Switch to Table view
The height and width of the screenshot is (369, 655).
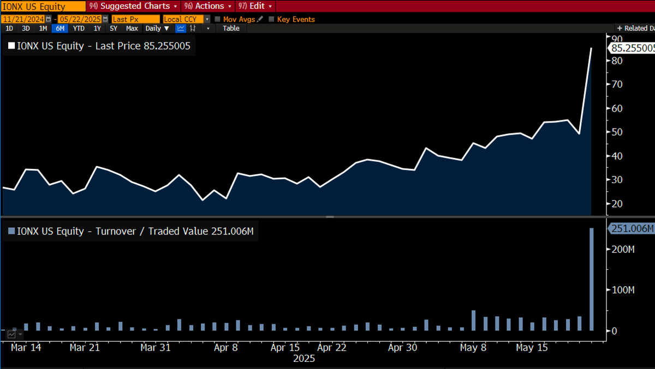click(231, 28)
